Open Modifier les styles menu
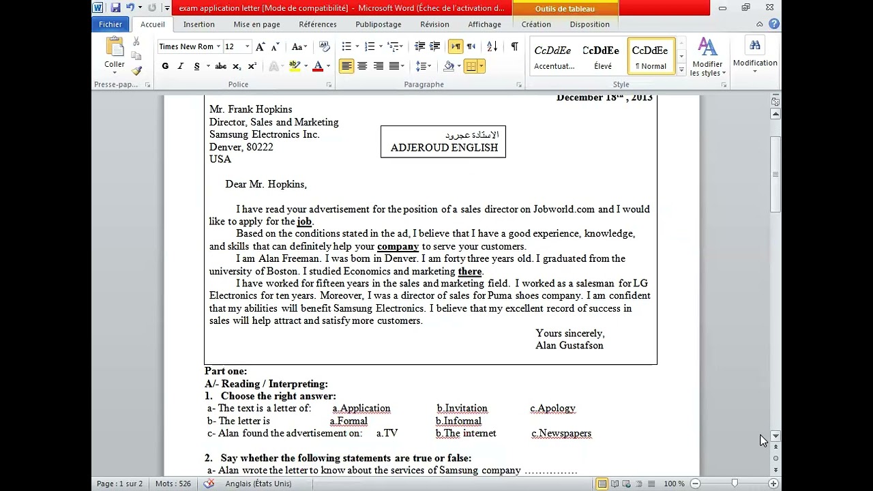 (707, 57)
